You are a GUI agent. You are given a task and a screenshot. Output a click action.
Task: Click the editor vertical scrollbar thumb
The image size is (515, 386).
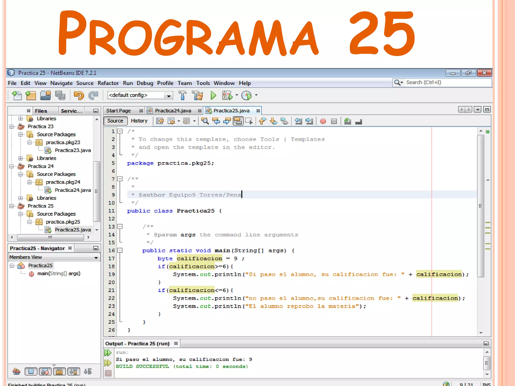[x=481, y=206]
